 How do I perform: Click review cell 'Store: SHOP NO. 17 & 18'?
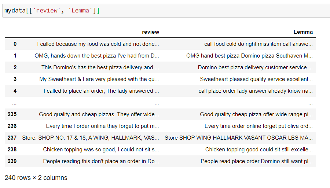coord(91,138)
